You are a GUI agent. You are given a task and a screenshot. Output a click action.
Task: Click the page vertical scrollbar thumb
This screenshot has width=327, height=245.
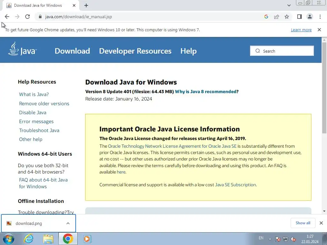[x=324, y=87]
